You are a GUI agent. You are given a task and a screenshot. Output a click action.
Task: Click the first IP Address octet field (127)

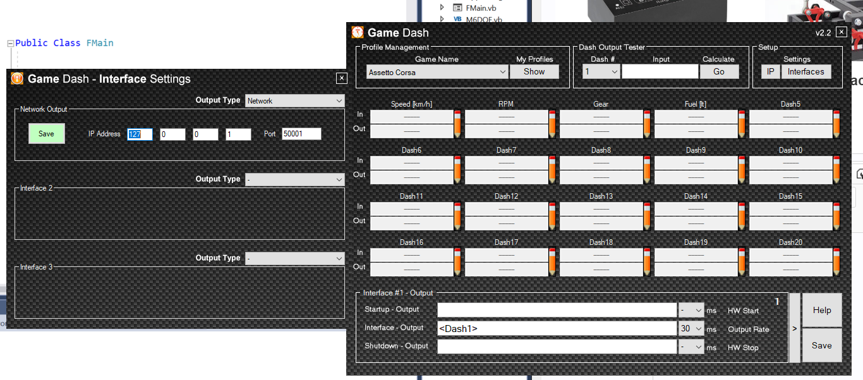click(x=140, y=134)
